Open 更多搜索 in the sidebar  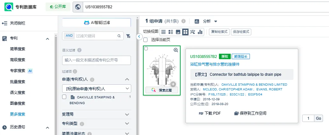[x=18, y=114]
